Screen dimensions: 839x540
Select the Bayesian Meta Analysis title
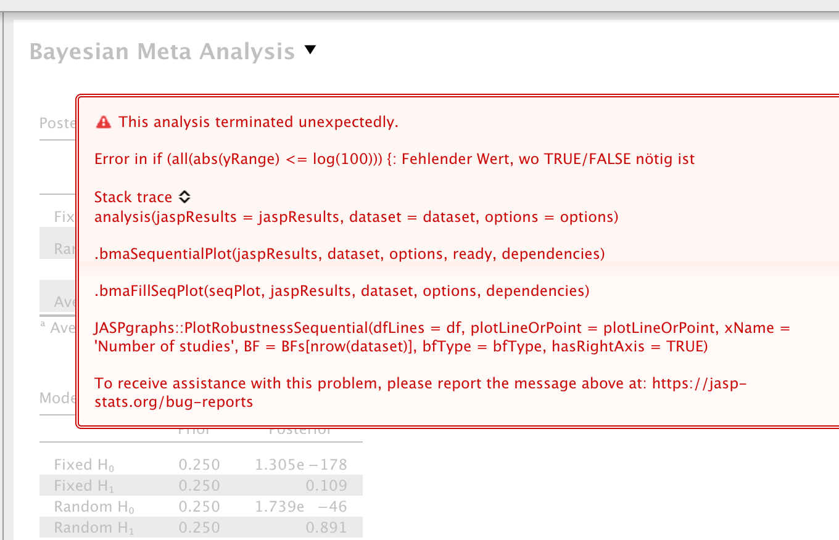point(162,51)
